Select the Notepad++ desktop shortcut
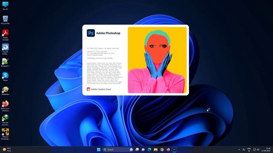 click(5, 62)
